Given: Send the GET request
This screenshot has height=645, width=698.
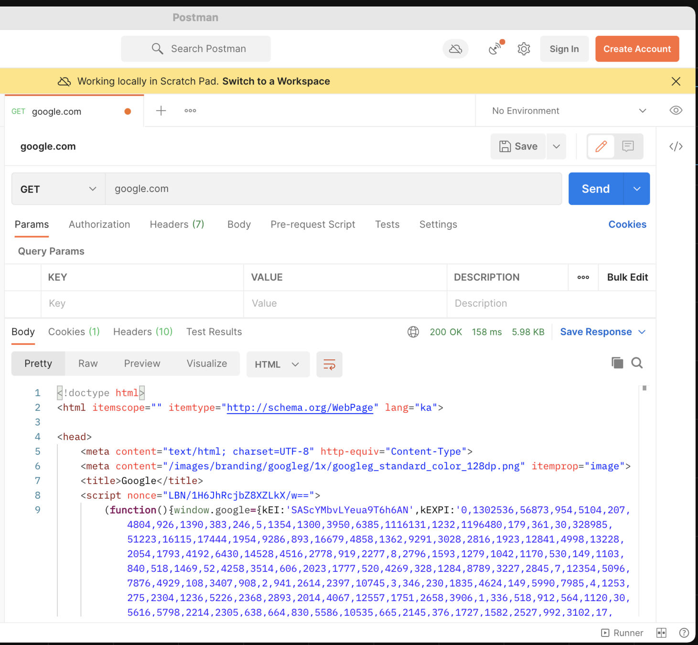Looking at the screenshot, I should [x=596, y=189].
